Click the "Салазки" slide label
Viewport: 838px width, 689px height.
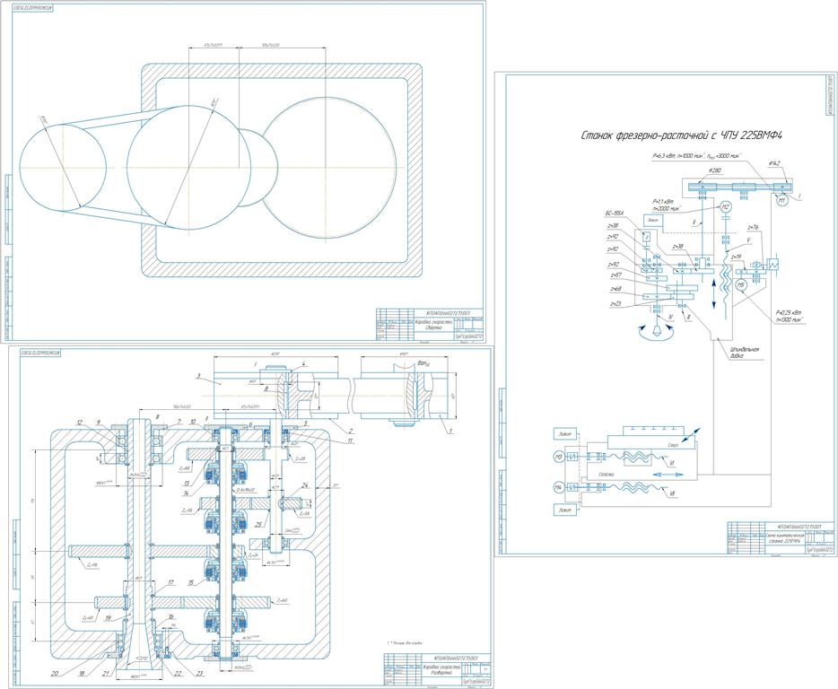point(607,474)
